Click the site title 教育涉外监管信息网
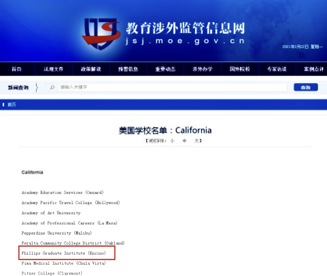The width and height of the screenshot is (327, 276). pyautogui.click(x=185, y=28)
